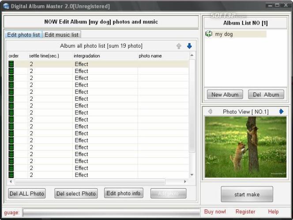
Task: Show previous photo in Photo View
Action: pos(210,111)
